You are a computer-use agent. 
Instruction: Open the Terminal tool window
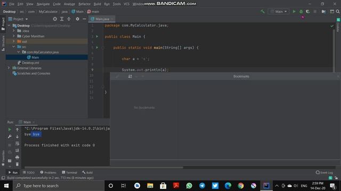point(69,172)
